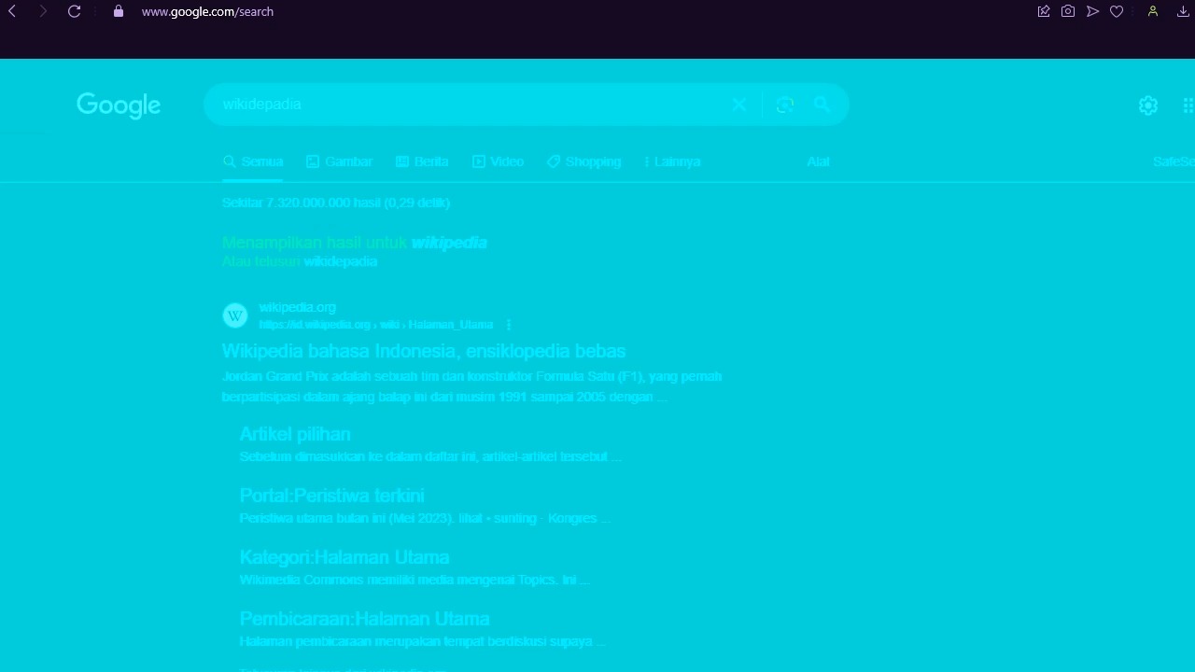Clear the search box with the X icon
Screen dimensions: 1195x672
pyautogui.click(x=739, y=105)
